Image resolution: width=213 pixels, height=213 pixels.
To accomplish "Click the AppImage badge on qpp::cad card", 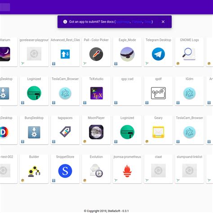I will pos(116,102).
